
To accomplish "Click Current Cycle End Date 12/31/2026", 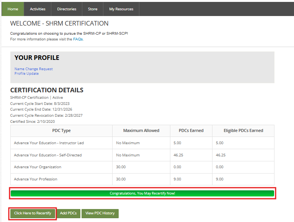I will tap(41, 109).
